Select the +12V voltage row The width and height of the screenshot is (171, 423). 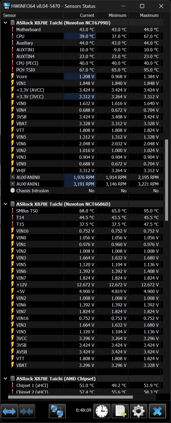pos(22,285)
